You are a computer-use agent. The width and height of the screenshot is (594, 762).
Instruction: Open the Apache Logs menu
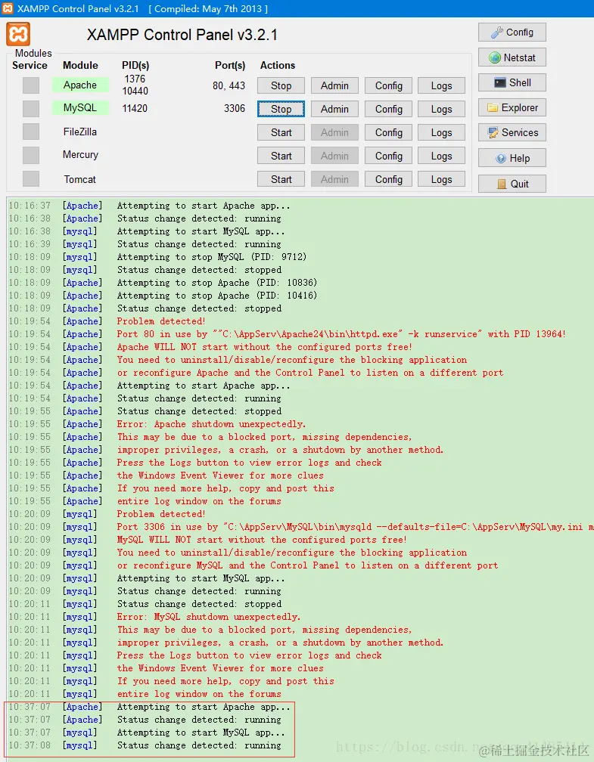click(442, 85)
